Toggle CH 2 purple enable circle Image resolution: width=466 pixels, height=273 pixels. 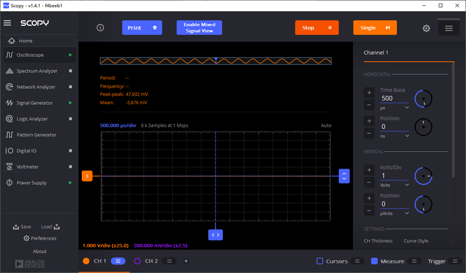click(137, 261)
